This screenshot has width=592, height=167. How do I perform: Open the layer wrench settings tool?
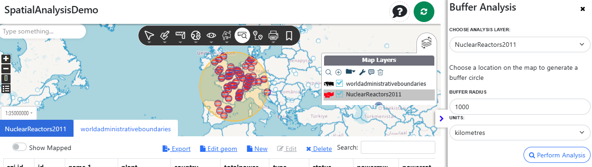[x=362, y=72]
